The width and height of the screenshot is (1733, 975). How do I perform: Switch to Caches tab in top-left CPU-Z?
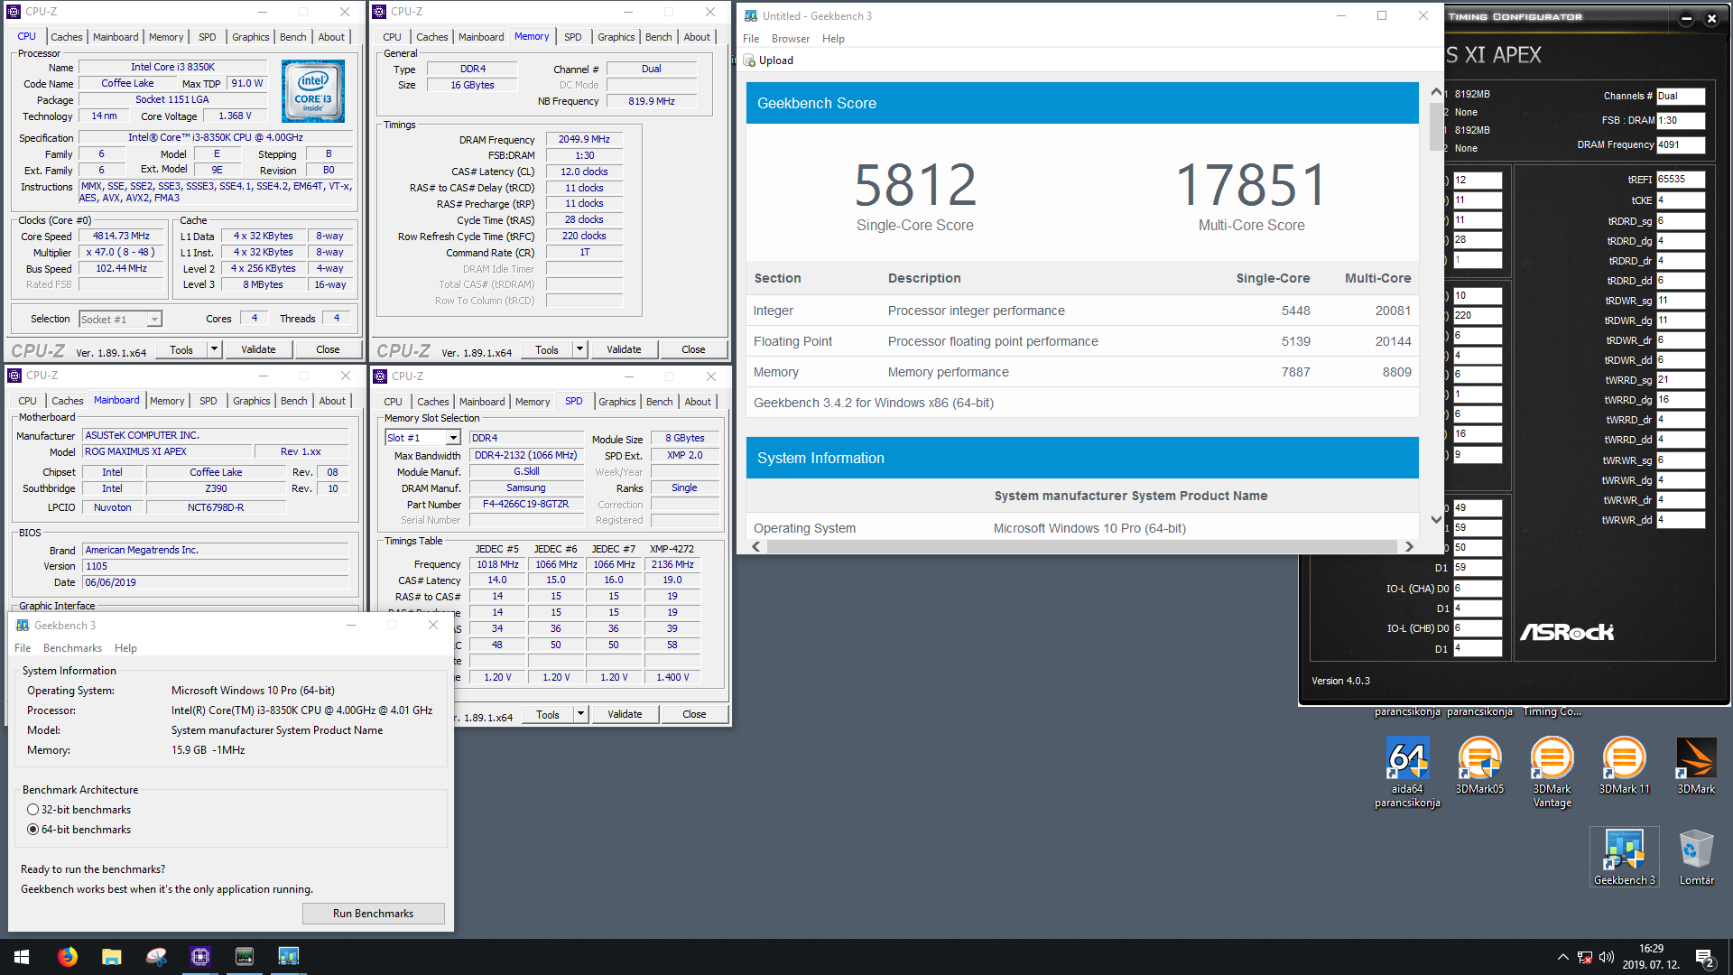click(66, 37)
